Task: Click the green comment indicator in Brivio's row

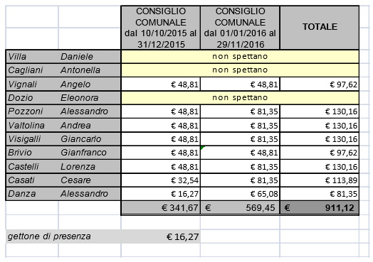Action: (203, 148)
